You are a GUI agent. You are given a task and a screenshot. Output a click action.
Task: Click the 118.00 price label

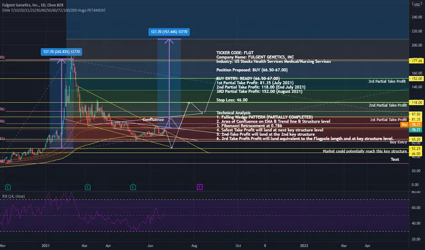click(417, 102)
